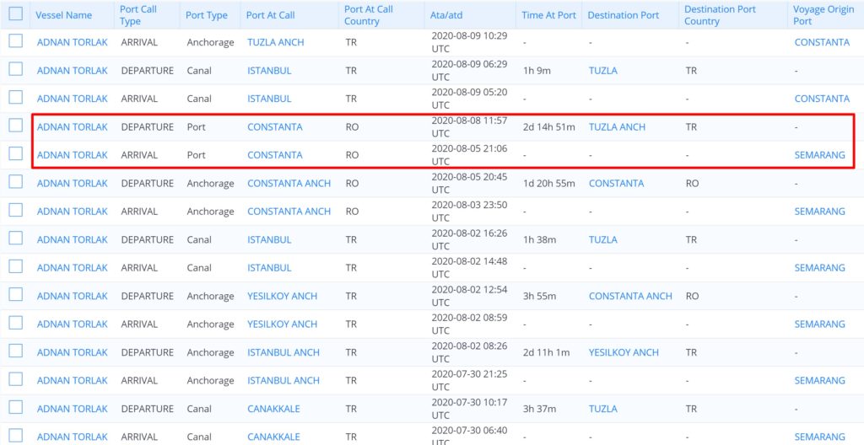
Task: Select the checkbox for the CONSTANTA port departure row
Action: coord(15,126)
